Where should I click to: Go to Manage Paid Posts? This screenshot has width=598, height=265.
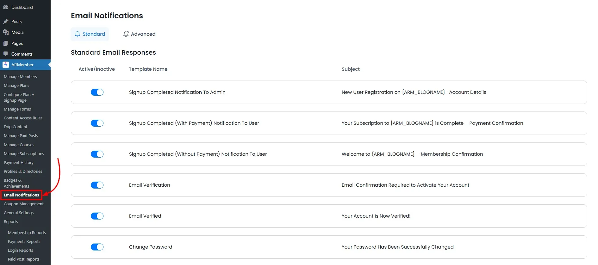[x=21, y=136]
